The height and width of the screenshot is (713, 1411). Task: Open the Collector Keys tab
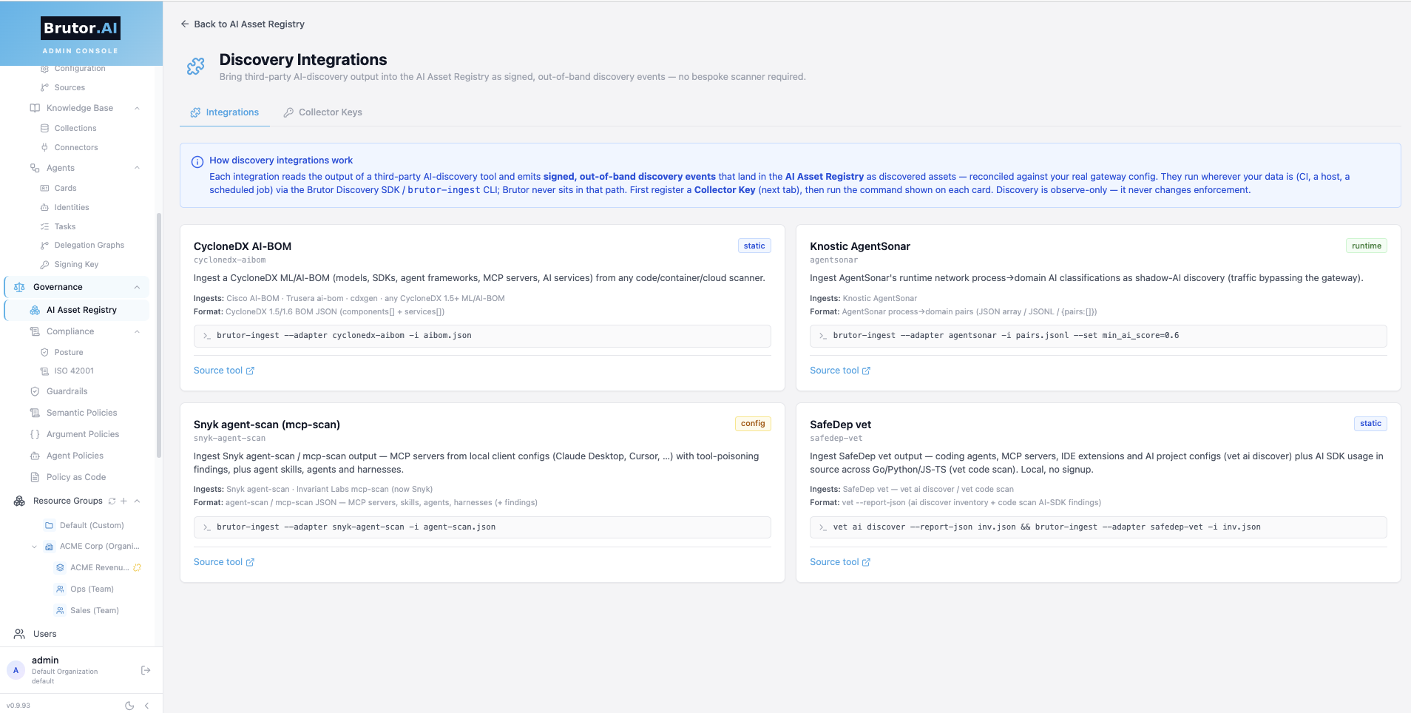[x=322, y=112]
